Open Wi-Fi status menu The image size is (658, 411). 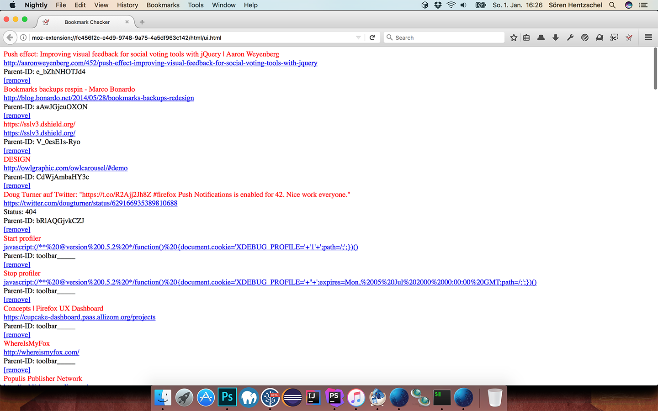coord(451,5)
